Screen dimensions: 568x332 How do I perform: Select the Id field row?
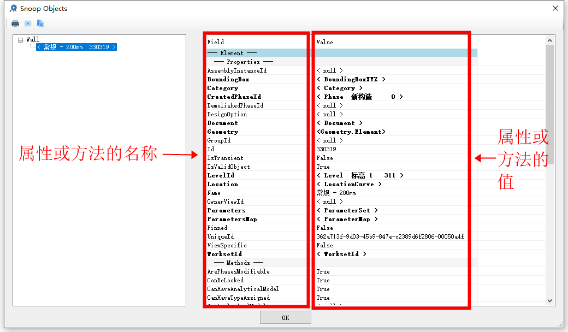(x=211, y=149)
